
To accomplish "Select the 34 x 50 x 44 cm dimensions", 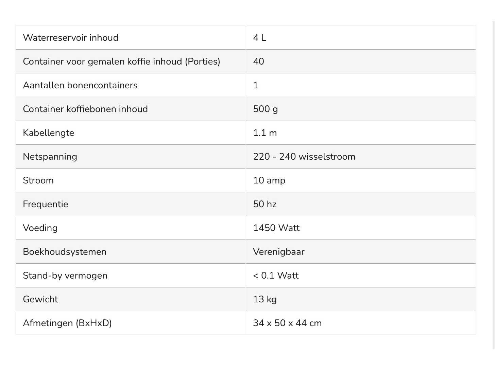I will pos(287,323).
